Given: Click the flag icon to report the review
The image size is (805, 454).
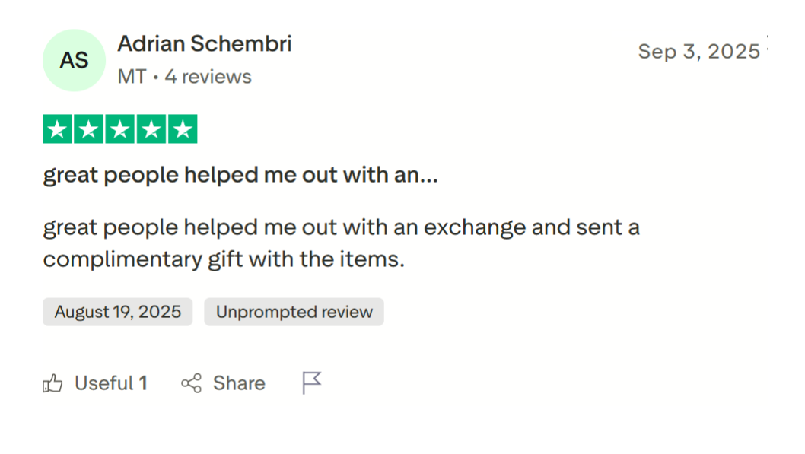Looking at the screenshot, I should click(311, 383).
